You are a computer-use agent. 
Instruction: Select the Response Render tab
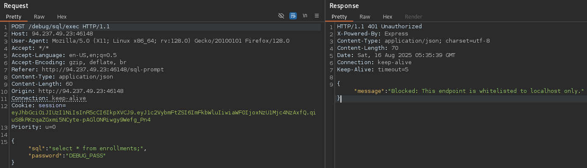pyautogui.click(x=413, y=17)
